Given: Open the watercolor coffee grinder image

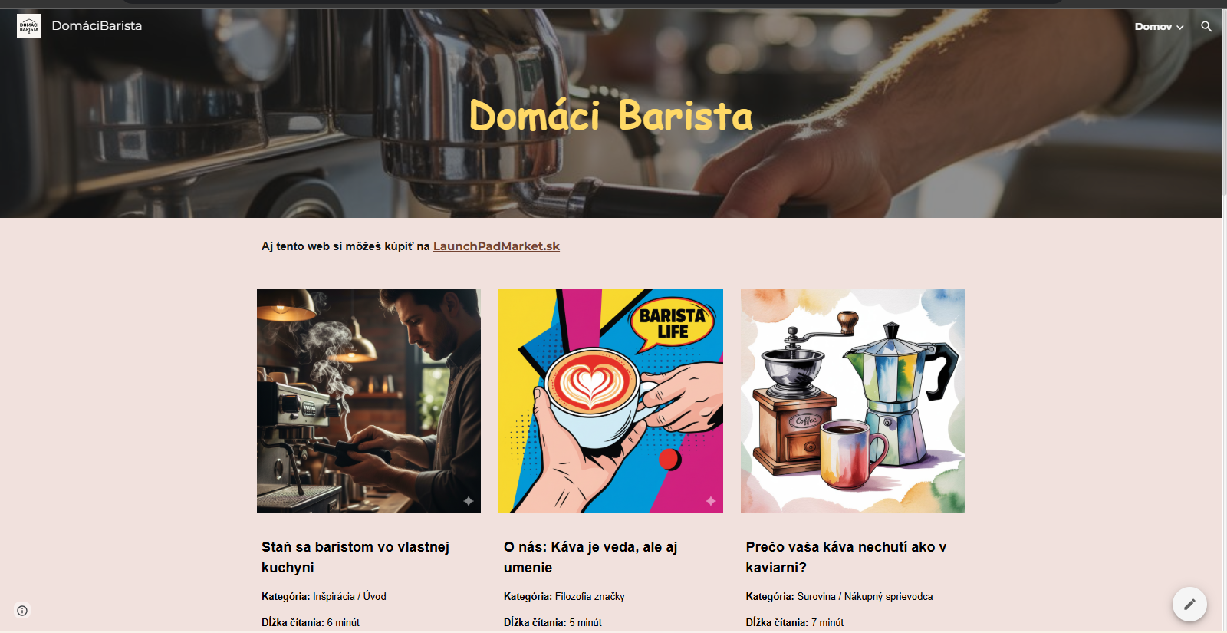Looking at the screenshot, I should (x=853, y=401).
